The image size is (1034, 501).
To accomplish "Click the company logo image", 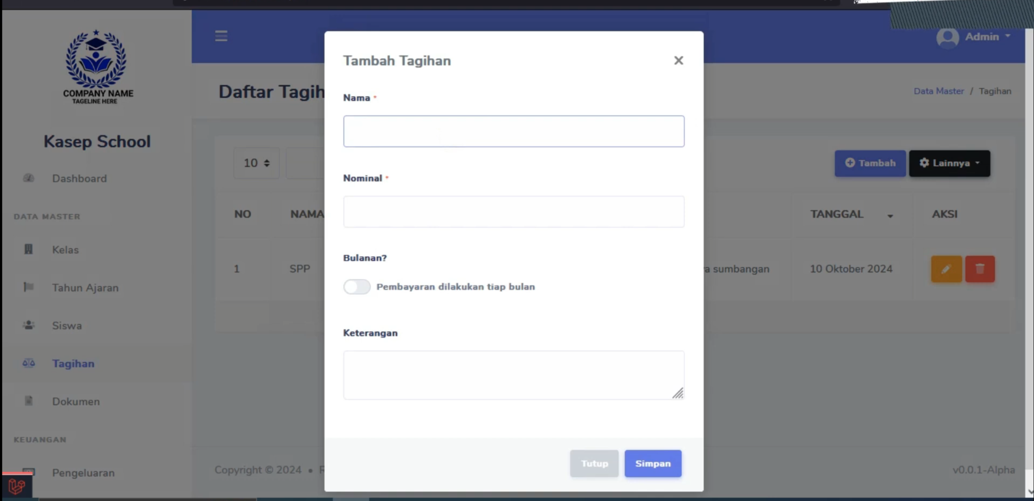I will (97, 67).
